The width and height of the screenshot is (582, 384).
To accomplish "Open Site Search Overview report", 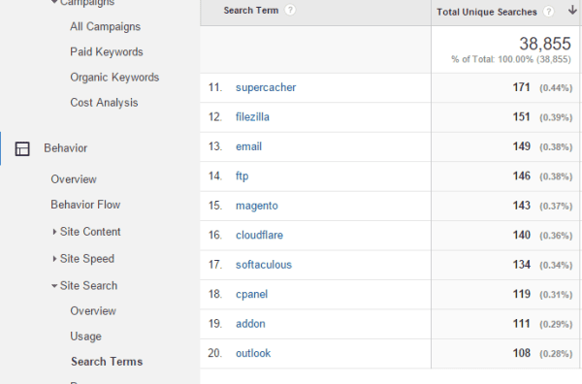I will (x=93, y=311).
